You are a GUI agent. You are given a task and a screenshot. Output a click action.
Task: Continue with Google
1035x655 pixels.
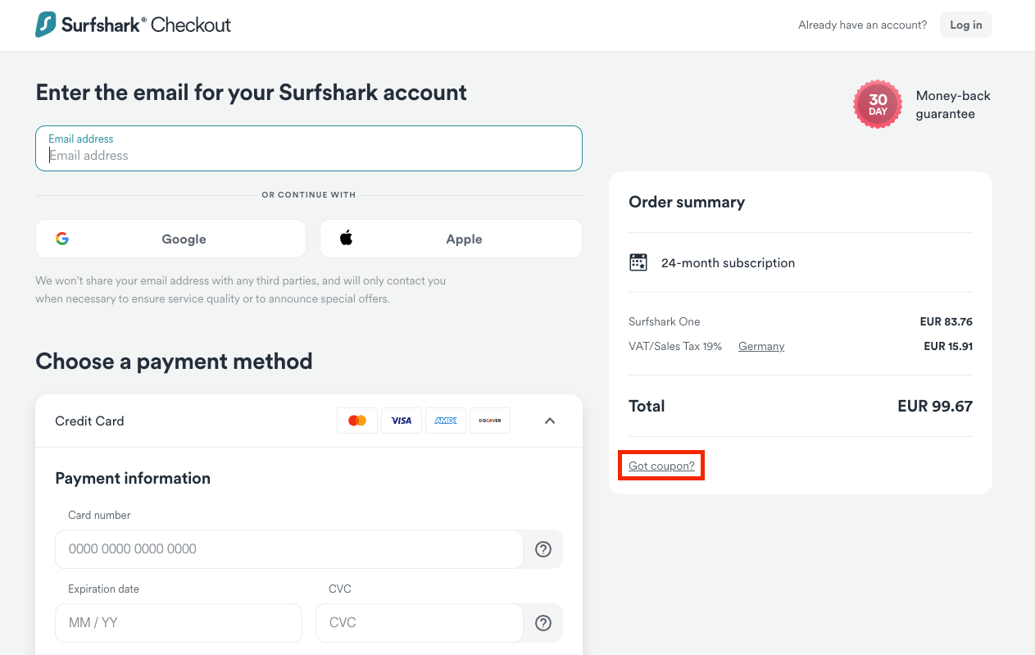[x=170, y=239]
